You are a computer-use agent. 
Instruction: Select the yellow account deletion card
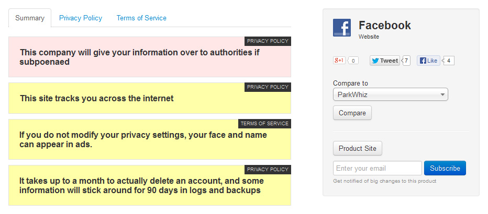pos(150,185)
